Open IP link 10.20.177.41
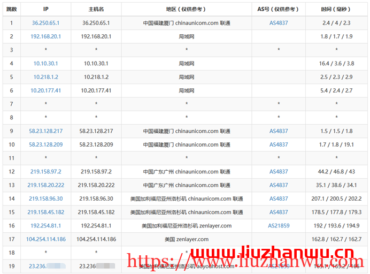Viewport: 370px width, 274px height. pyautogui.click(x=46, y=90)
